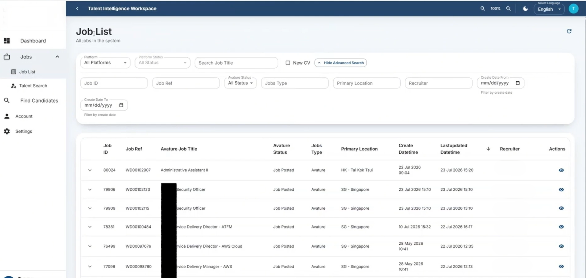Expand row for job 80024
Viewport: 586px width, 278px height.
pos(90,170)
